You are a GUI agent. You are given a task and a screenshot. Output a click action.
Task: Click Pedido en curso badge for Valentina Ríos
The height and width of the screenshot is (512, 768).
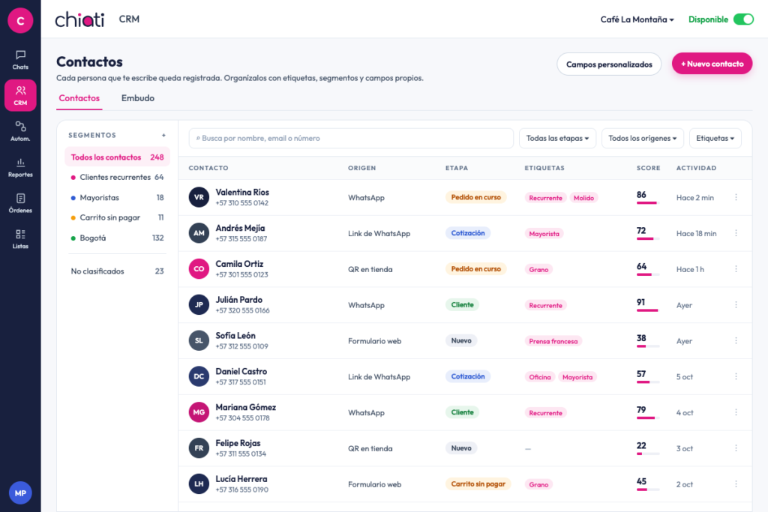point(476,197)
